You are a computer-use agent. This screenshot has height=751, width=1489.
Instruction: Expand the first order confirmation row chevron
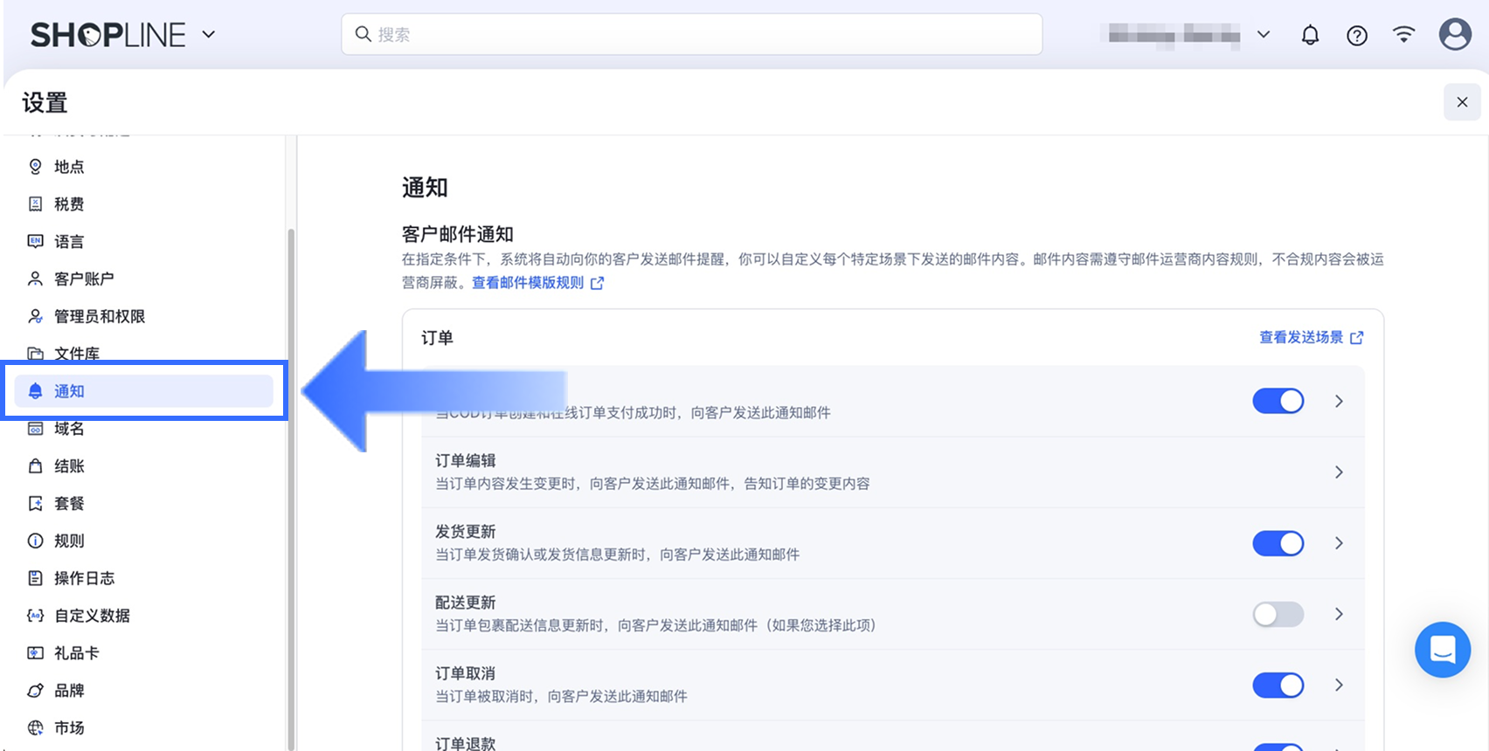point(1339,401)
